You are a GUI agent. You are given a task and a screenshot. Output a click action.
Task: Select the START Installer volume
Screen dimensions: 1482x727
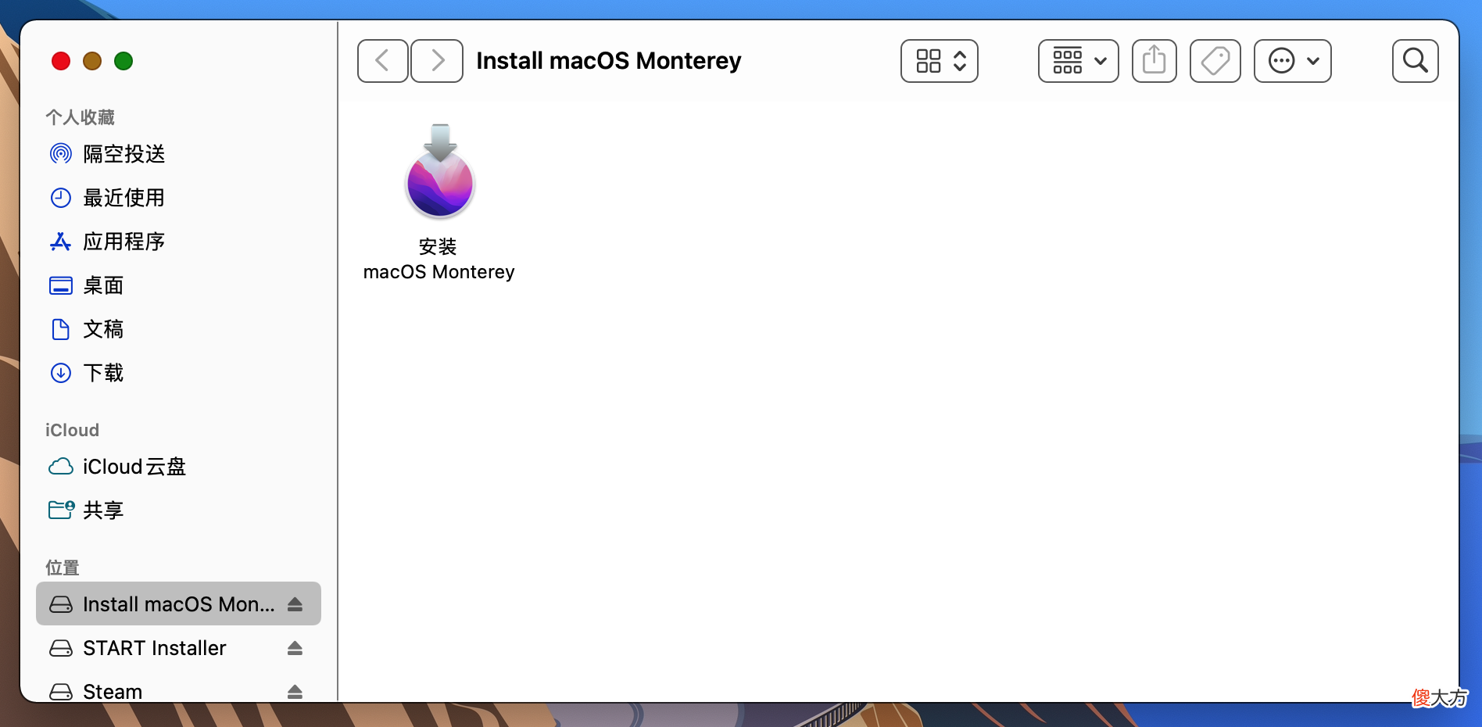[178, 648]
